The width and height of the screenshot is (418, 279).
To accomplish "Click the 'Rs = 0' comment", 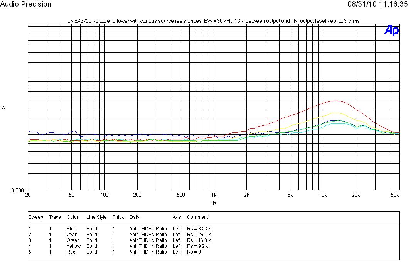I will [x=194, y=252].
